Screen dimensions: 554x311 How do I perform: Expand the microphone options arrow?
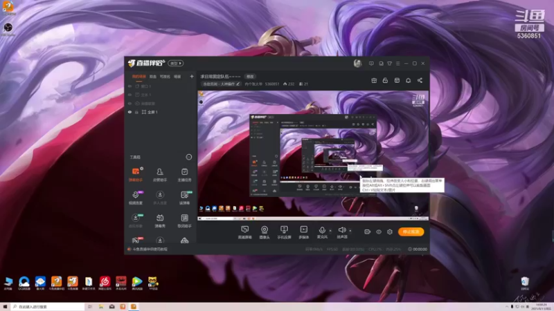click(x=330, y=231)
